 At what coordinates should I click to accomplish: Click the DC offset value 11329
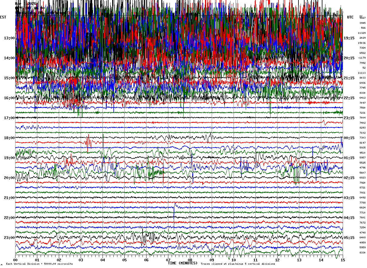tap(362, 33)
